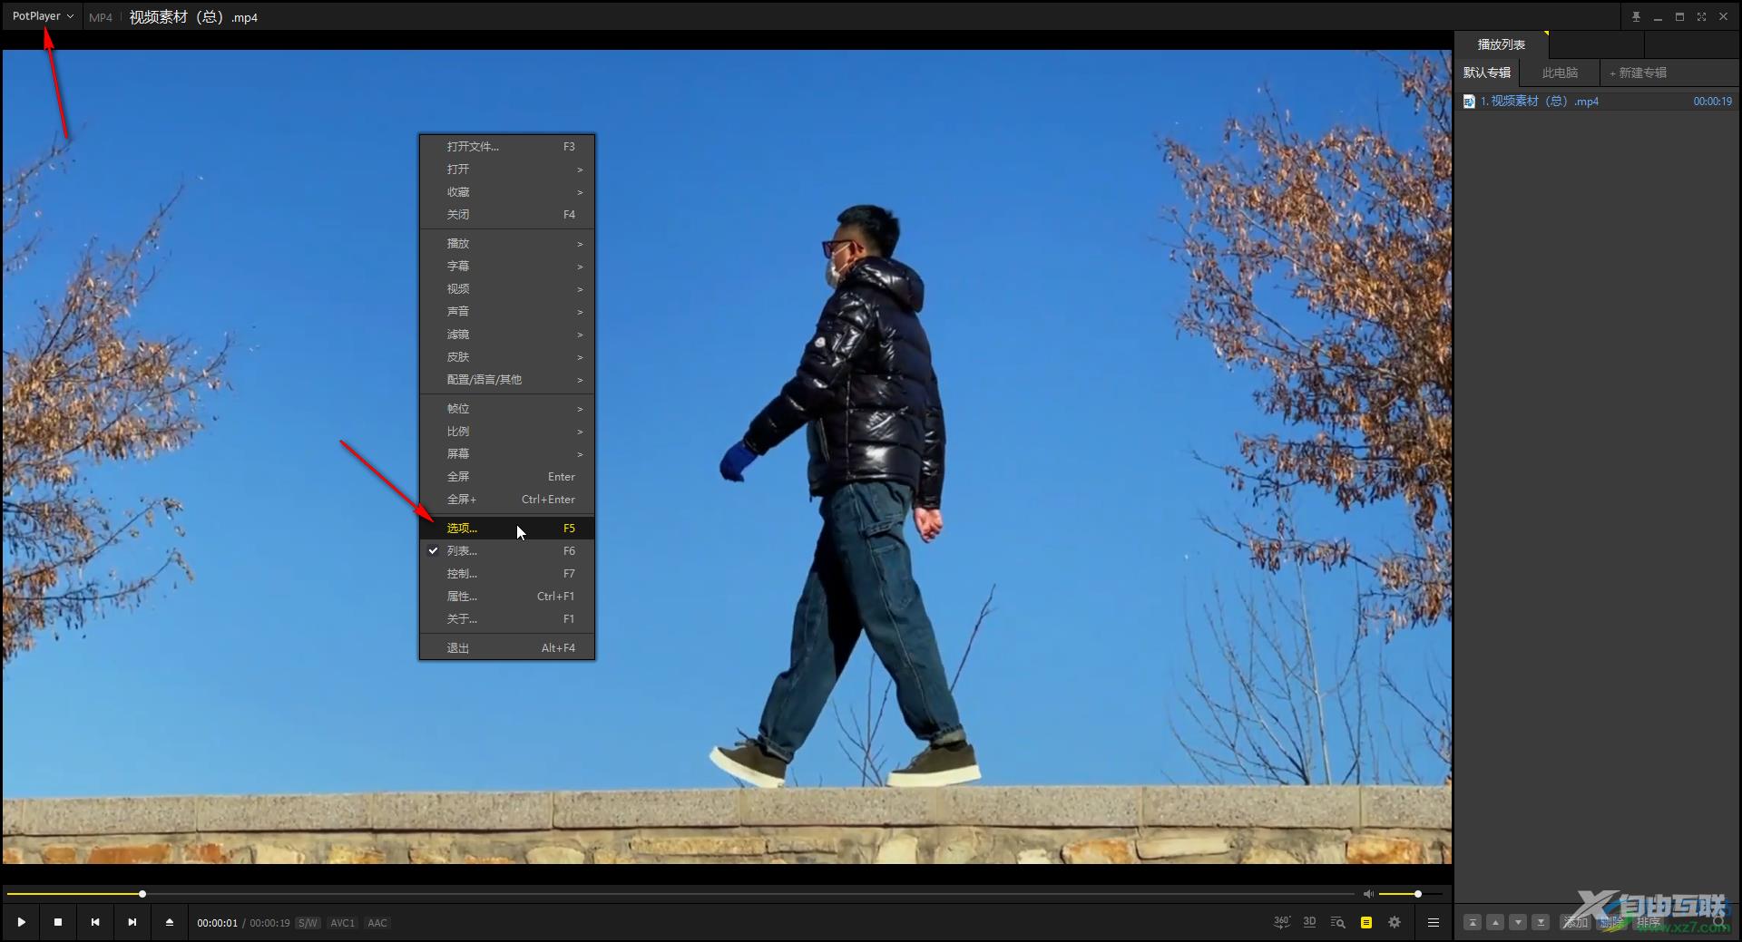Screen dimensions: 1742x942
Task: Expand the 配置/语言/其他 submenu
Action: [x=507, y=379]
